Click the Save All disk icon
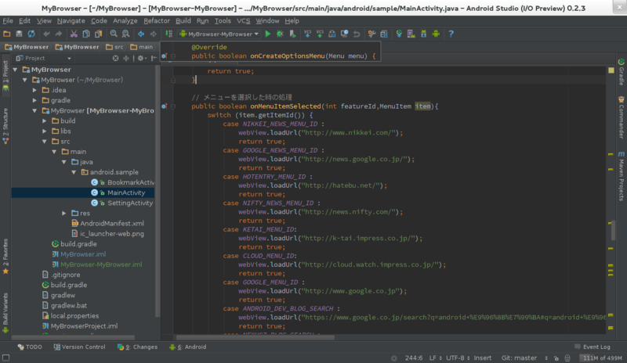627x363 pixels. (19, 34)
